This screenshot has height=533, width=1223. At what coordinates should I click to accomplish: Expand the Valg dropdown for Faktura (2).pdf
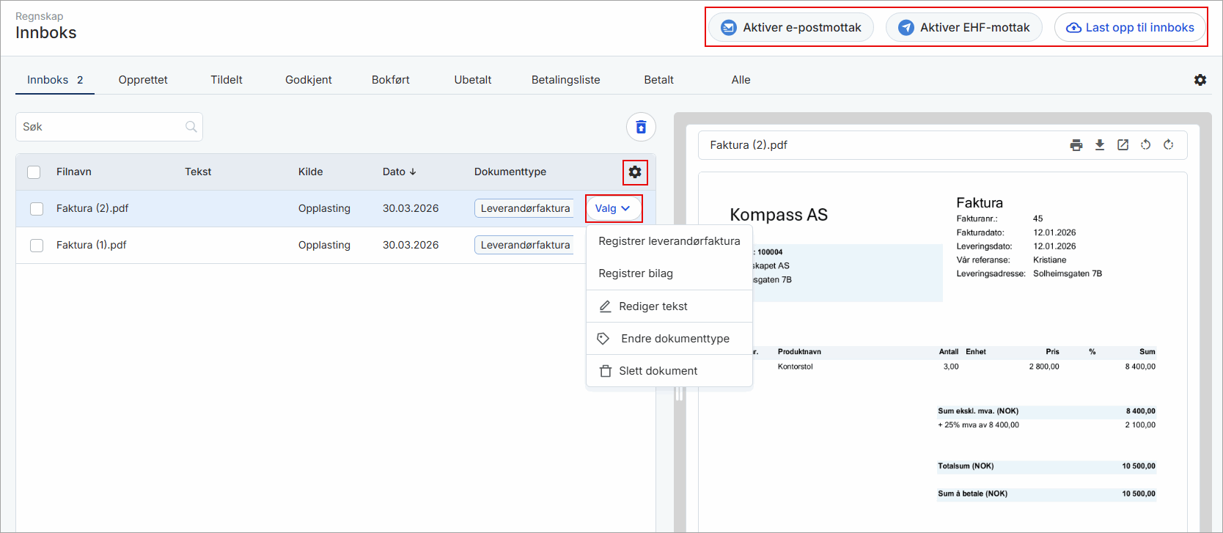(x=613, y=209)
